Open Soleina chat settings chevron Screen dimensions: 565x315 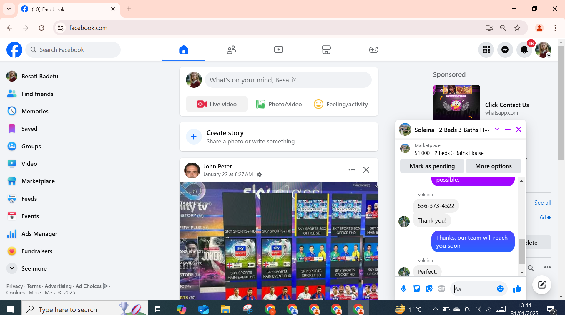pyautogui.click(x=497, y=130)
